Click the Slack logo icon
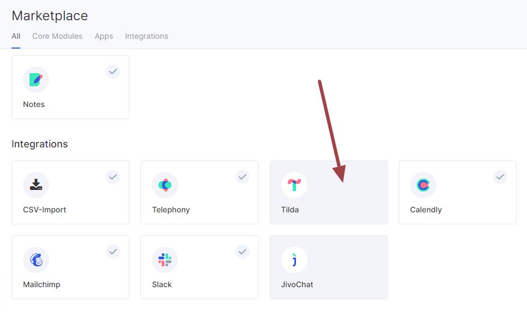The width and height of the screenshot is (527, 327). click(165, 260)
